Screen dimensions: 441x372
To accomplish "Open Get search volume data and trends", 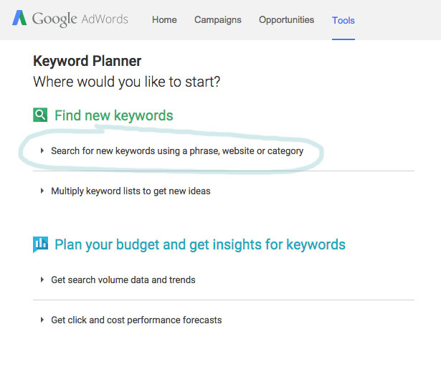I will pyautogui.click(x=123, y=280).
